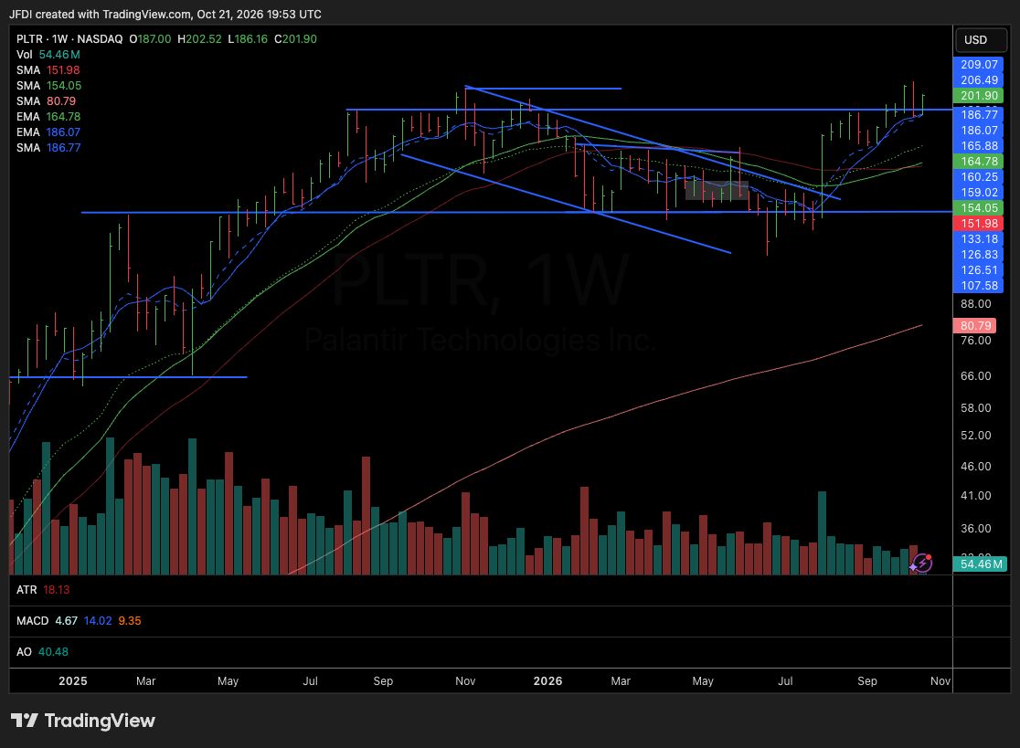The height and width of the screenshot is (748, 1020).
Task: Click the 126.51 price label
Action: [x=978, y=270]
